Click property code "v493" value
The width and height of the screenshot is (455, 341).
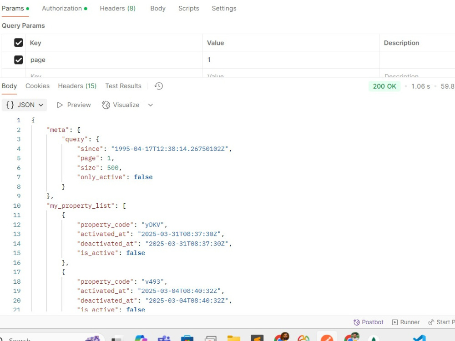(152, 281)
